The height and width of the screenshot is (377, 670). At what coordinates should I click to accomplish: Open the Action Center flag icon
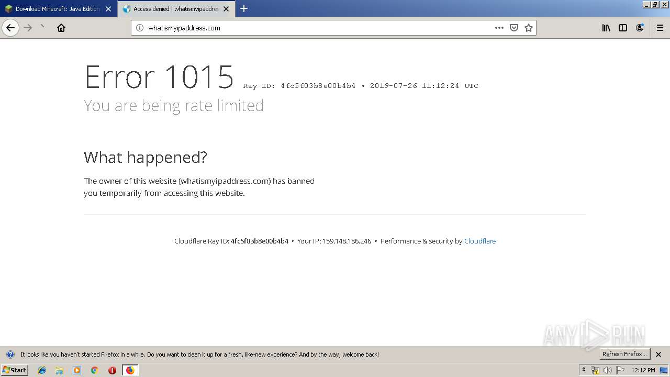620,370
